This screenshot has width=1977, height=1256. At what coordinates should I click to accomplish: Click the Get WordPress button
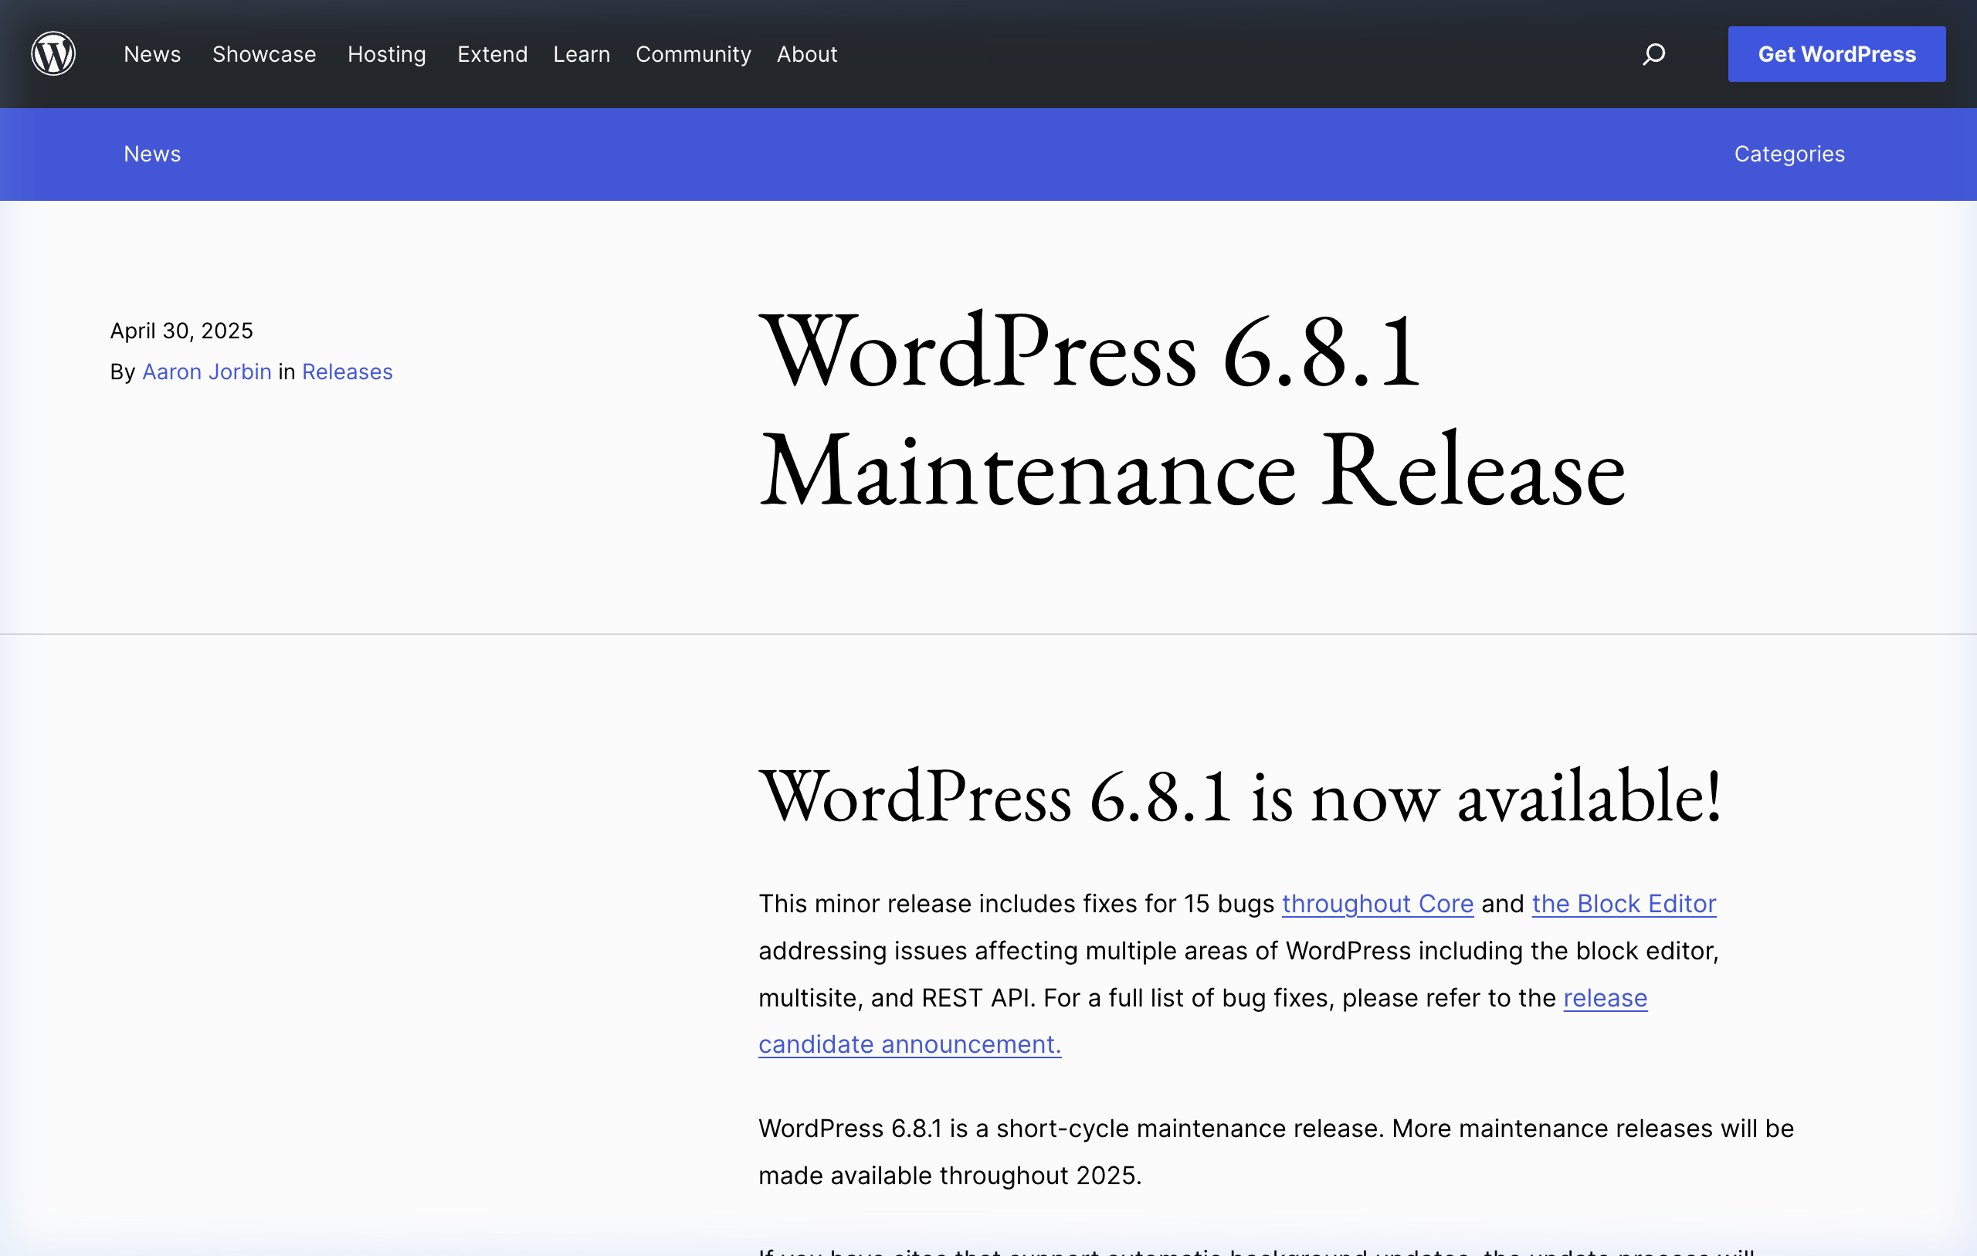[1836, 53]
